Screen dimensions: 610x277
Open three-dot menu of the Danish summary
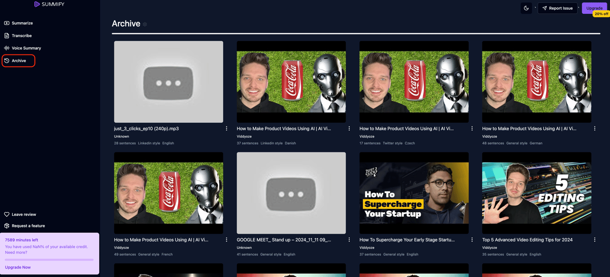pos(349,129)
